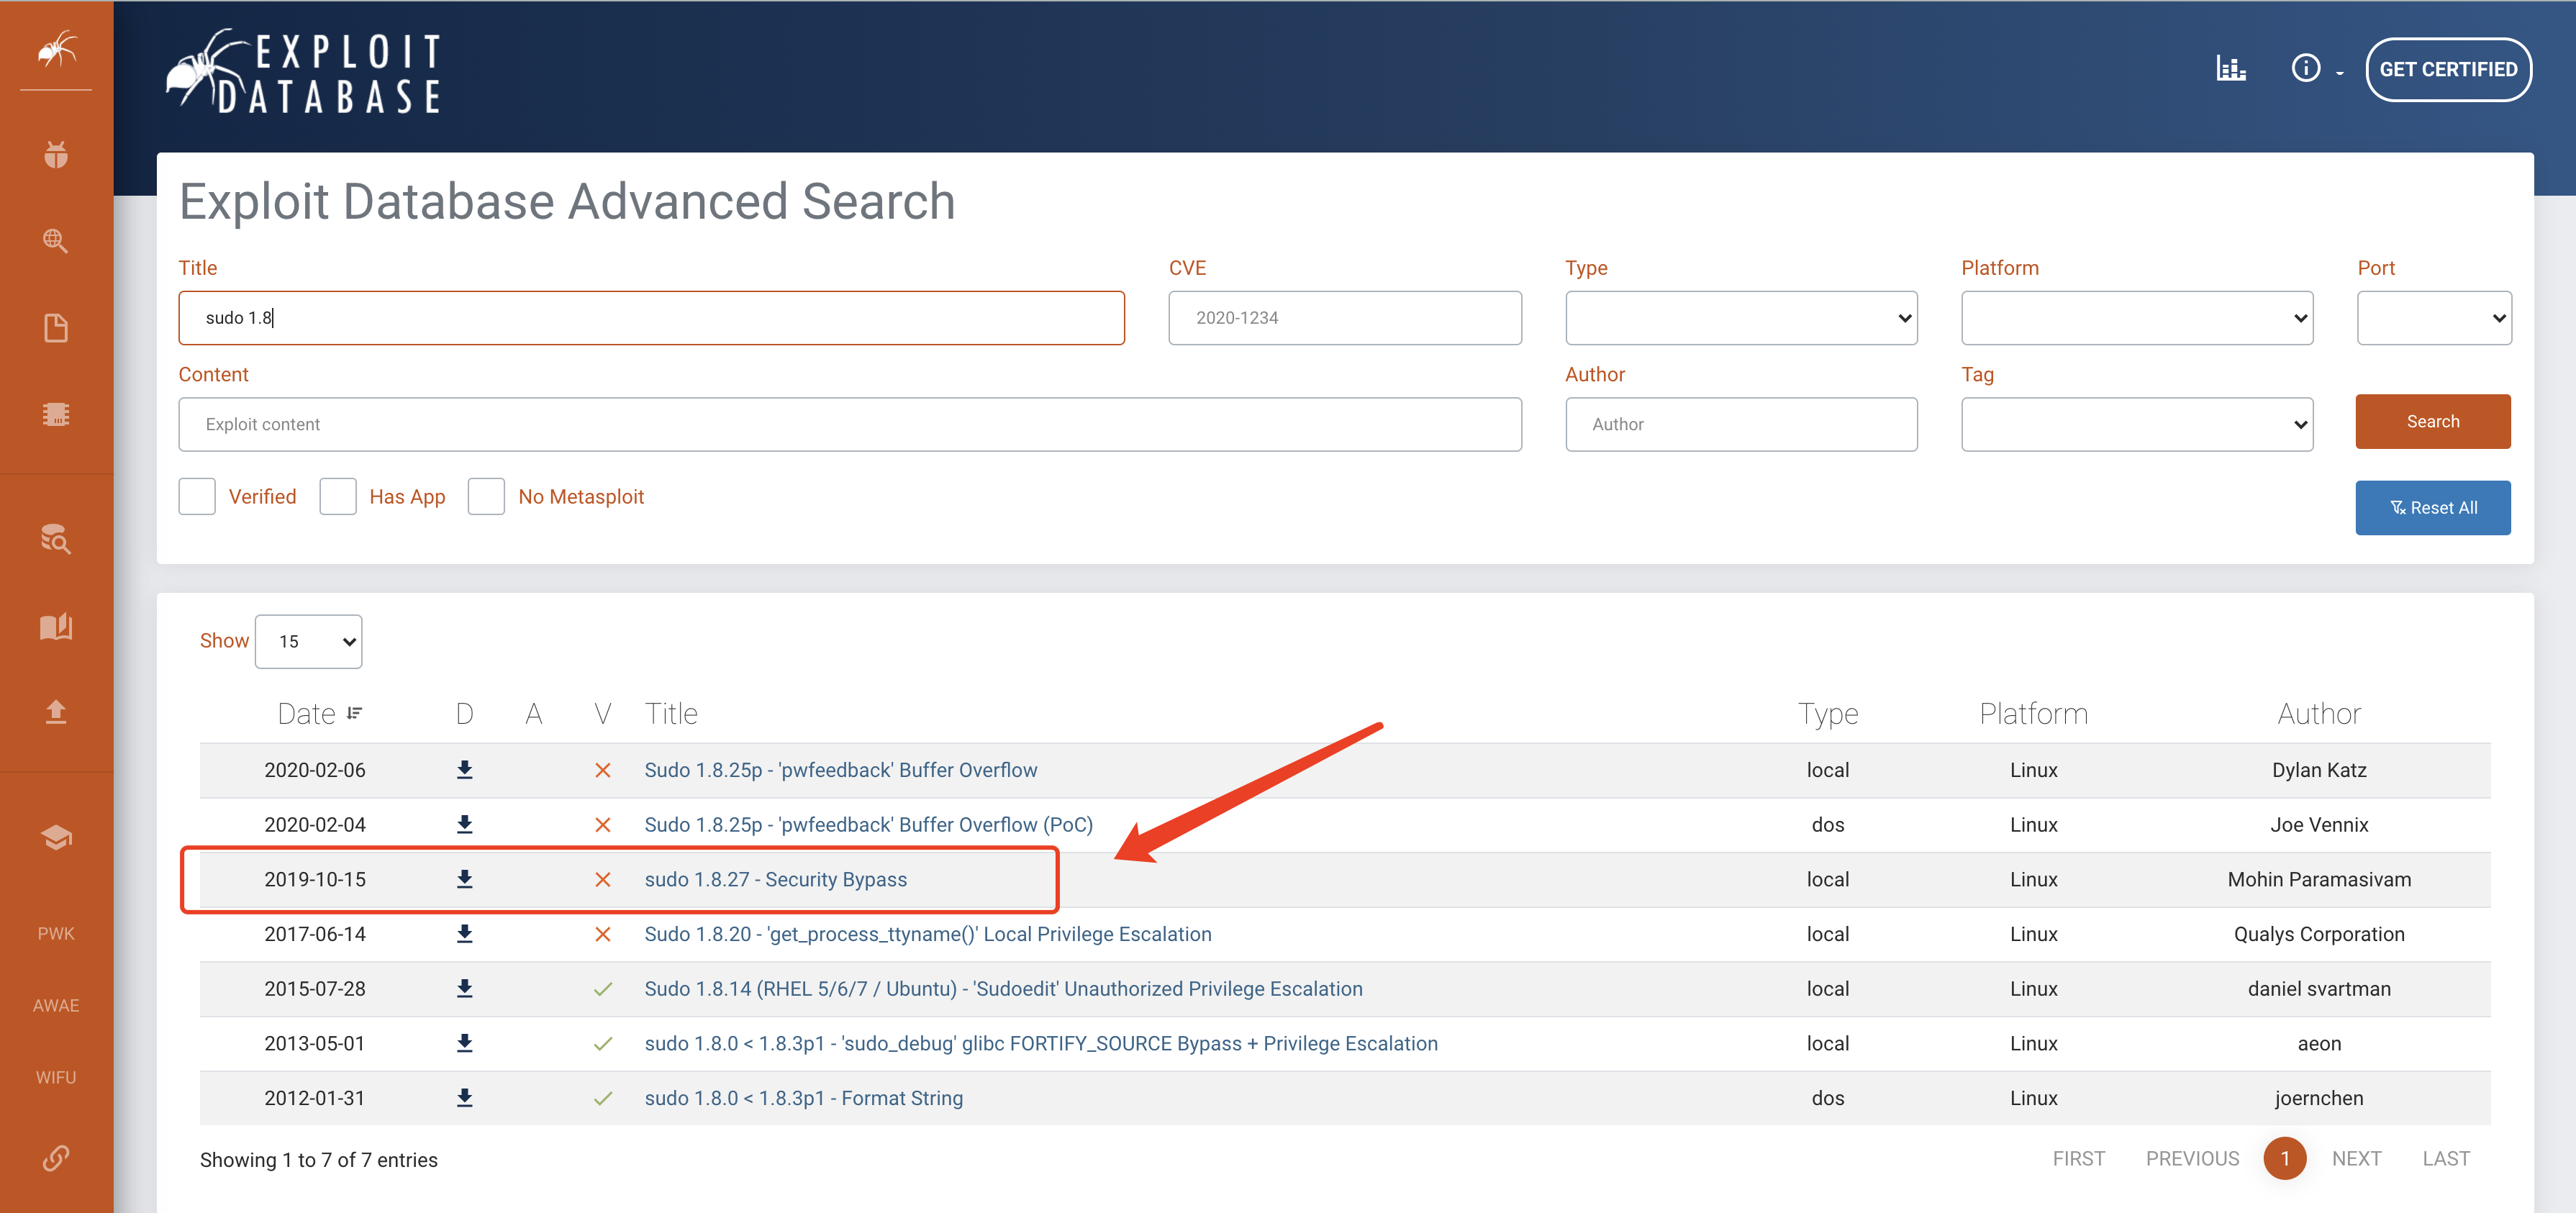Open the Google Hacking Database globe icon

coord(56,241)
